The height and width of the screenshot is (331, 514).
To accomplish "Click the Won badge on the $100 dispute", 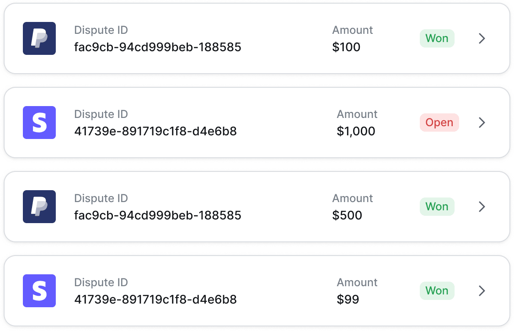I will (x=437, y=38).
